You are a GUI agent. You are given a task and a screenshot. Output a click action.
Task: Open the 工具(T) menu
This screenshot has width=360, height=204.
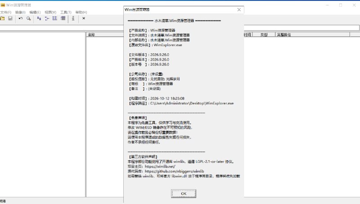tap(66, 12)
